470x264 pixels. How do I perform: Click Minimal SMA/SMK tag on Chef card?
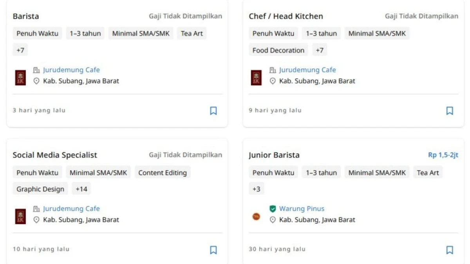377,33
